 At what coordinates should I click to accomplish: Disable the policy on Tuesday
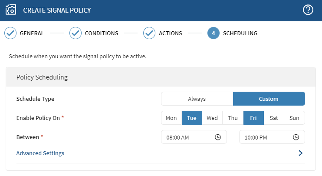click(192, 118)
